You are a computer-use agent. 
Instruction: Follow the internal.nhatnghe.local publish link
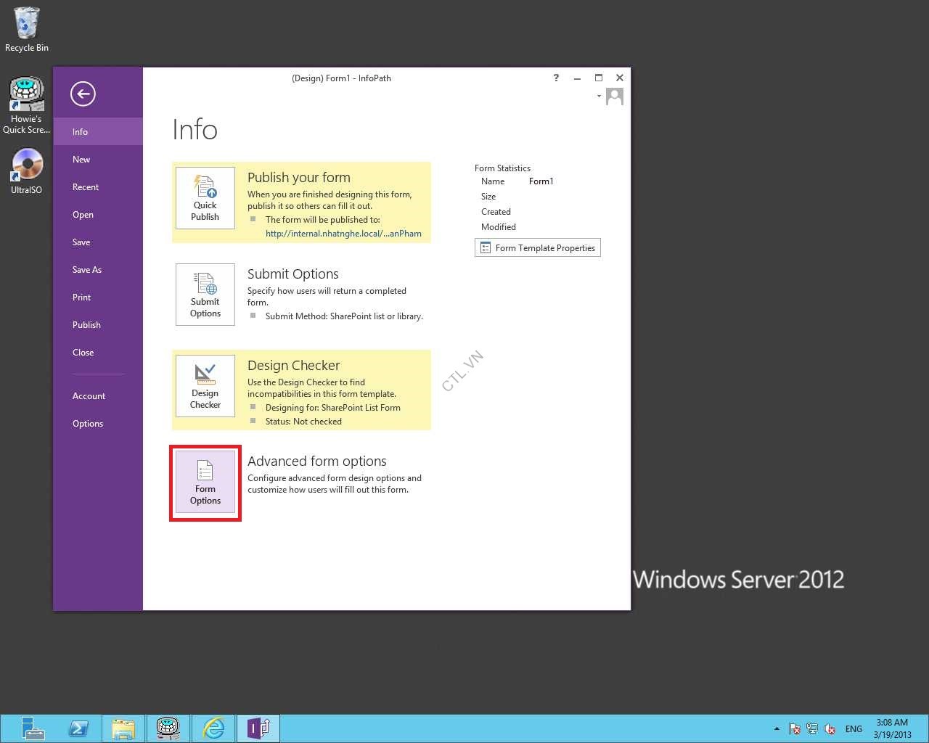[343, 234]
